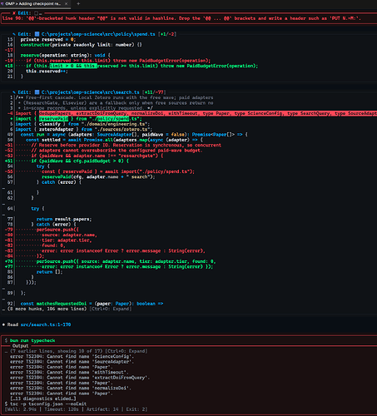
Task: Click the 'Wall: 2.94s | Timeout: 120s' status line
Action: [x=76, y=409]
